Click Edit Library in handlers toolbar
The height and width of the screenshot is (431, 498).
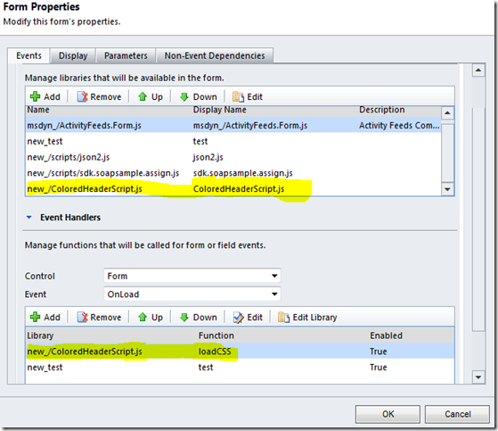tap(307, 317)
